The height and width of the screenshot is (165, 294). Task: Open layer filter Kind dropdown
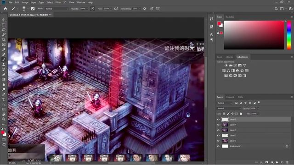click(x=225, y=103)
